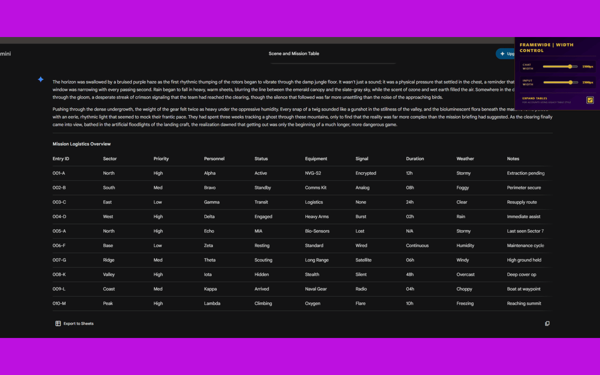Adjust the Input Width slider
This screenshot has width=600, height=375.
pyautogui.click(x=560, y=82)
